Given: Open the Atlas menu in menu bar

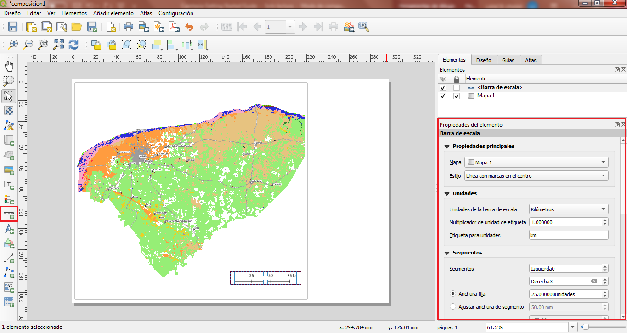Looking at the screenshot, I should point(146,13).
